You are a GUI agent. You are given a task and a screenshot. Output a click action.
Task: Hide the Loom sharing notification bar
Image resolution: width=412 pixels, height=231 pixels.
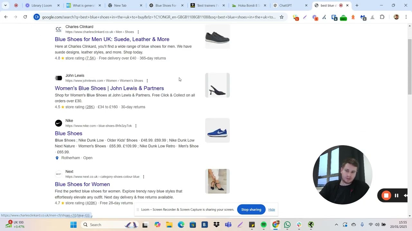click(272, 210)
